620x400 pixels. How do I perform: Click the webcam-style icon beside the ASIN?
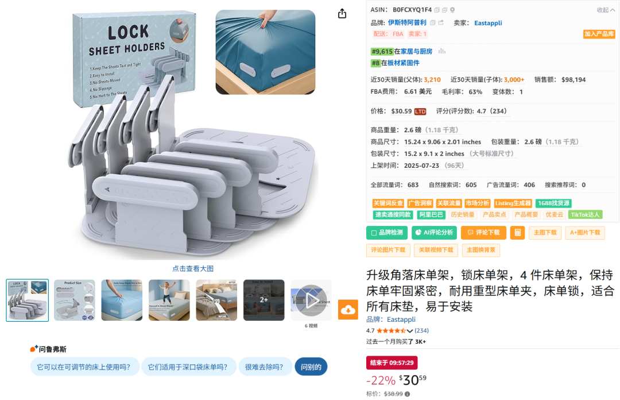pyautogui.click(x=452, y=10)
